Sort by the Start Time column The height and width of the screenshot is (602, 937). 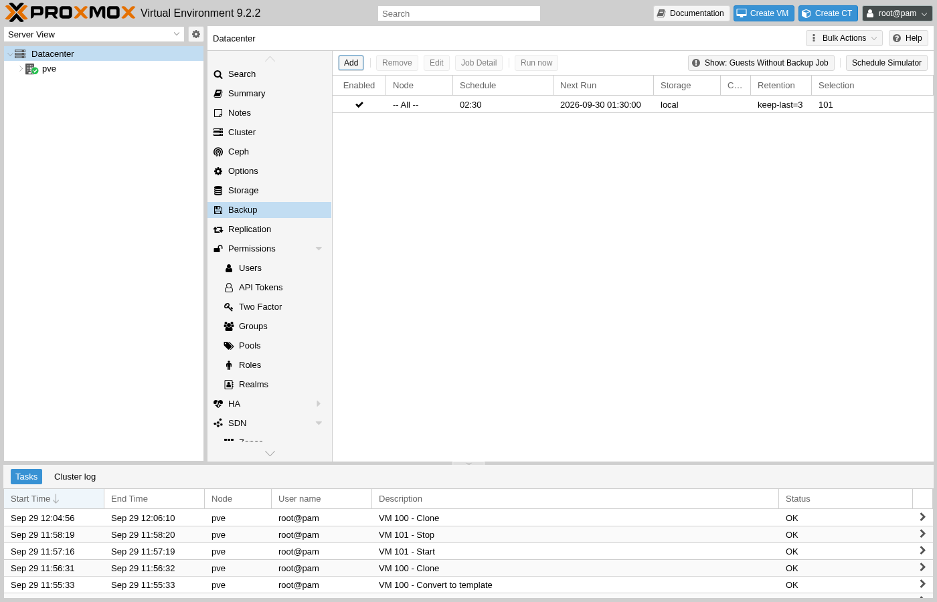pyautogui.click(x=54, y=499)
